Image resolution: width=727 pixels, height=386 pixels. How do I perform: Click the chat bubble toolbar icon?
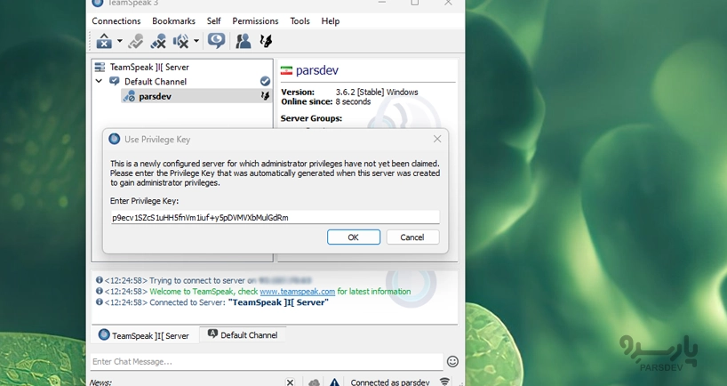pyautogui.click(x=216, y=41)
